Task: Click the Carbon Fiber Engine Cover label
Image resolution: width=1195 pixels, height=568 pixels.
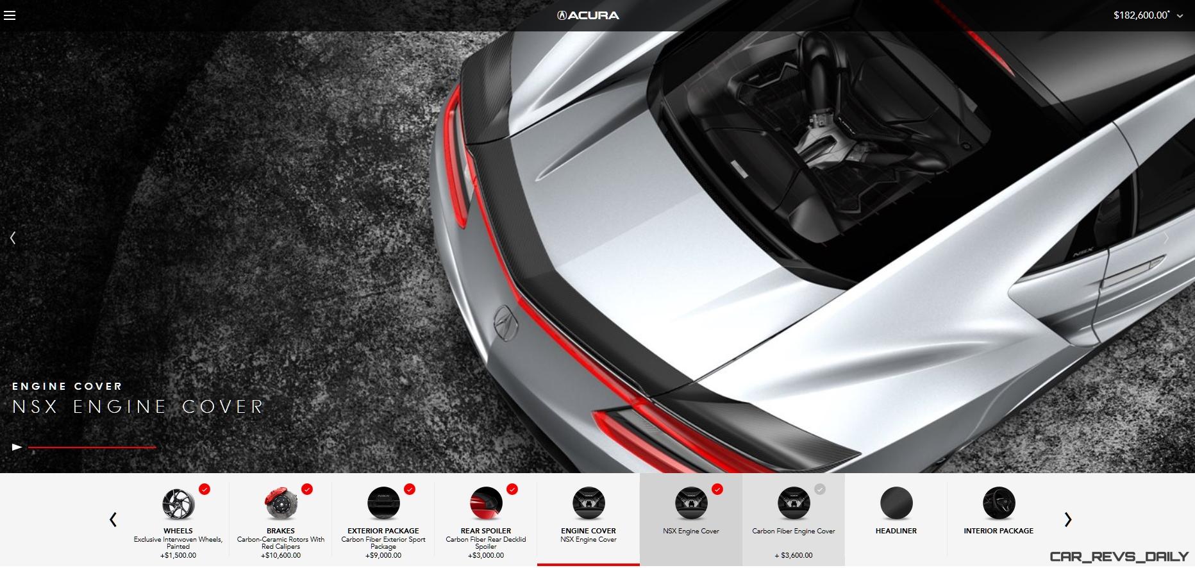Action: (x=794, y=531)
